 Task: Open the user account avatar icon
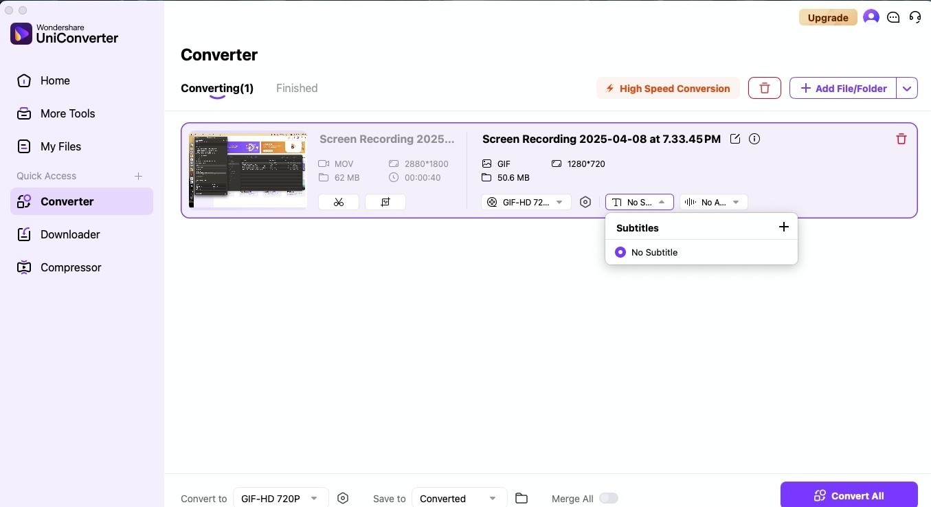tap(871, 17)
